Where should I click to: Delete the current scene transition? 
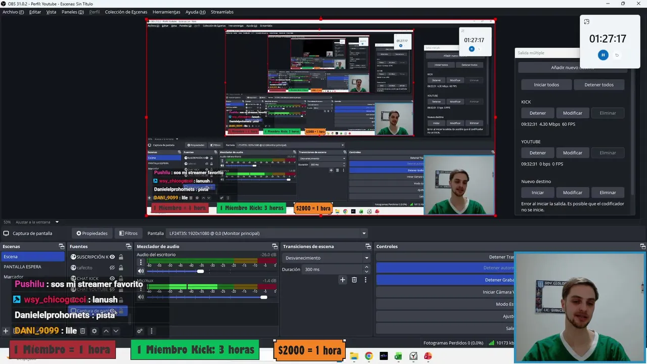(354, 280)
